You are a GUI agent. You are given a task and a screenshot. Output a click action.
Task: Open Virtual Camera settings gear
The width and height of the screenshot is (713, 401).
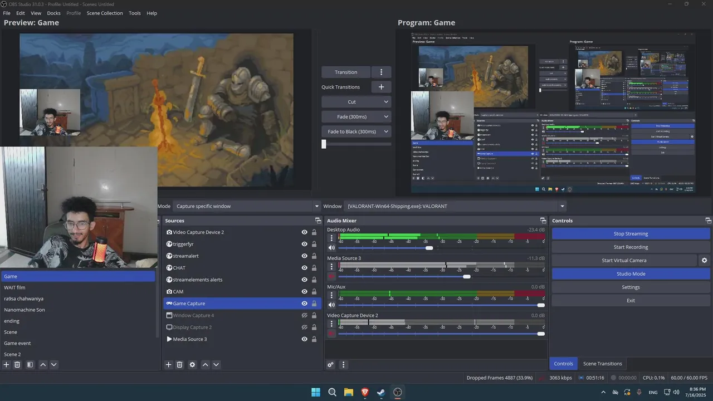click(x=704, y=260)
